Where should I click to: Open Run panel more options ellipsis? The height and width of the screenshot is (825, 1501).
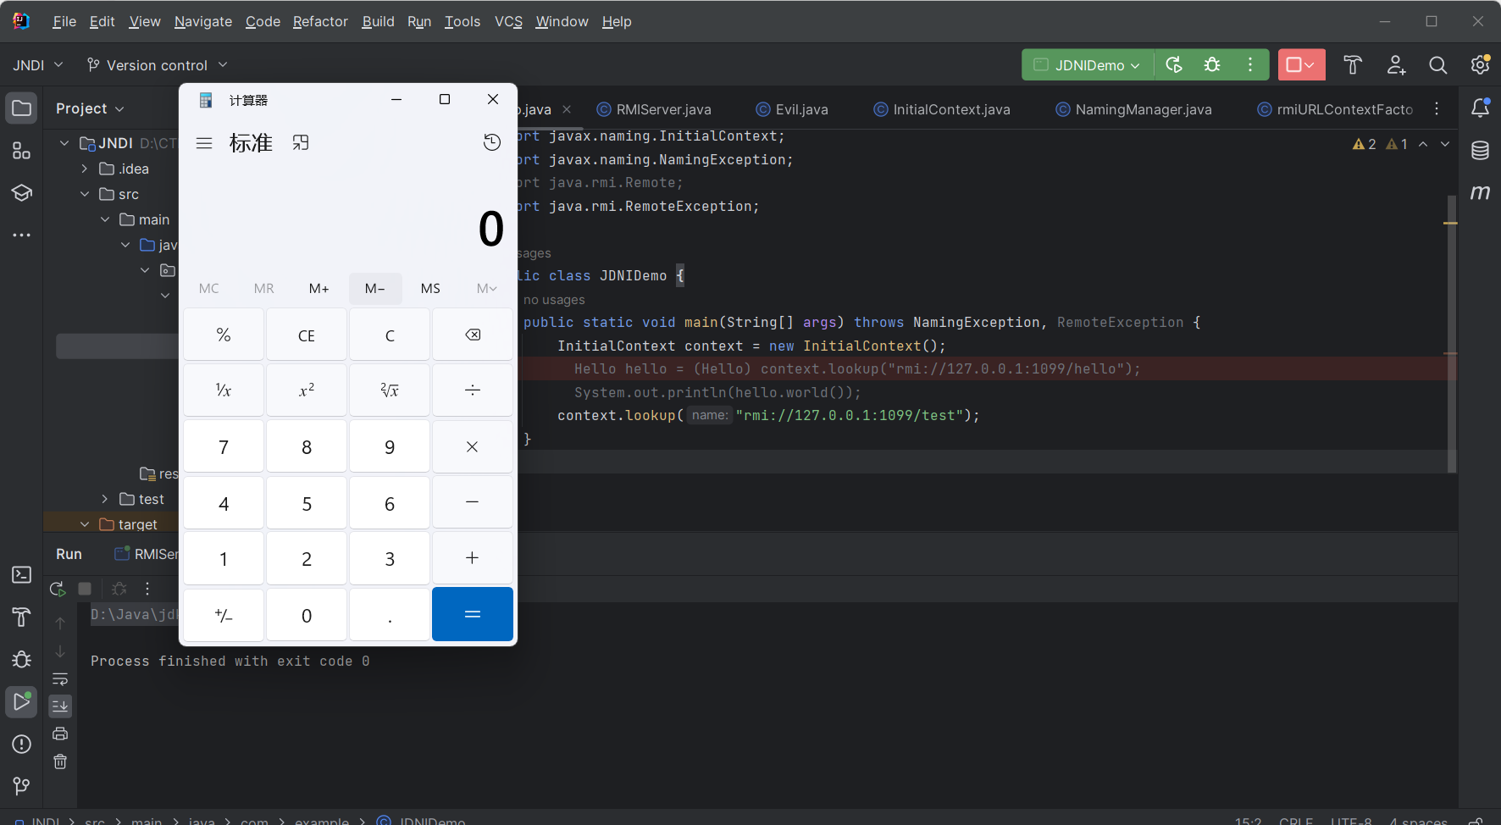click(x=147, y=589)
